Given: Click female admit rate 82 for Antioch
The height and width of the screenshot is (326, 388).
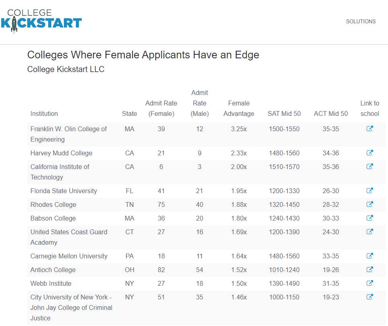Looking at the screenshot, I should pos(161,270).
